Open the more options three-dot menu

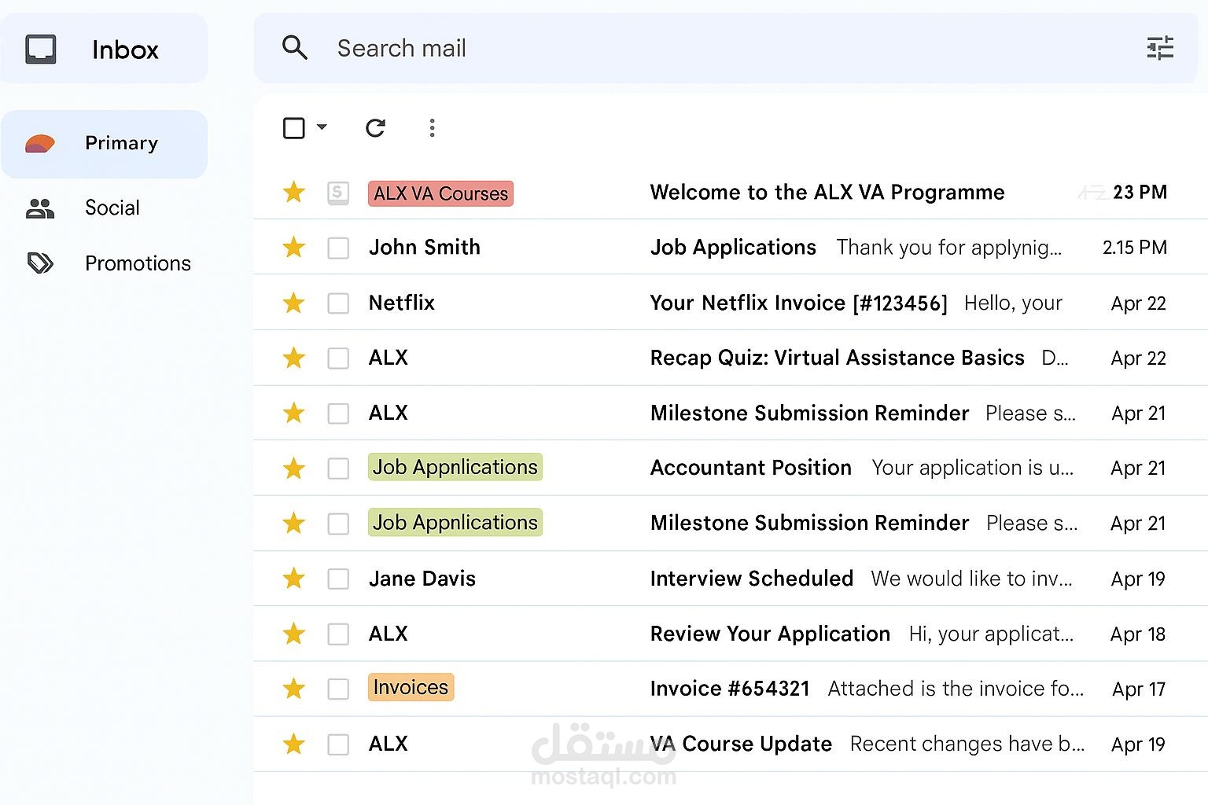[432, 128]
